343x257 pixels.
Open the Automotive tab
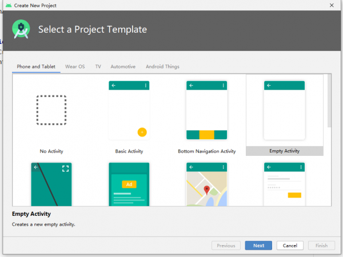pos(123,67)
